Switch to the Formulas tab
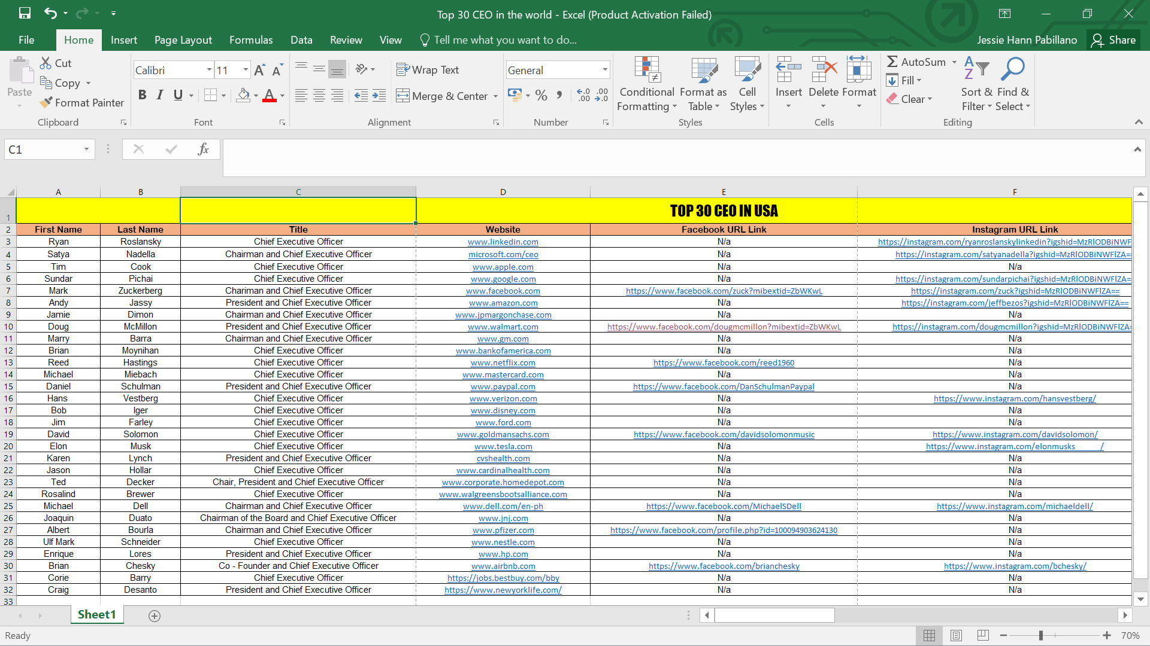 (x=251, y=40)
